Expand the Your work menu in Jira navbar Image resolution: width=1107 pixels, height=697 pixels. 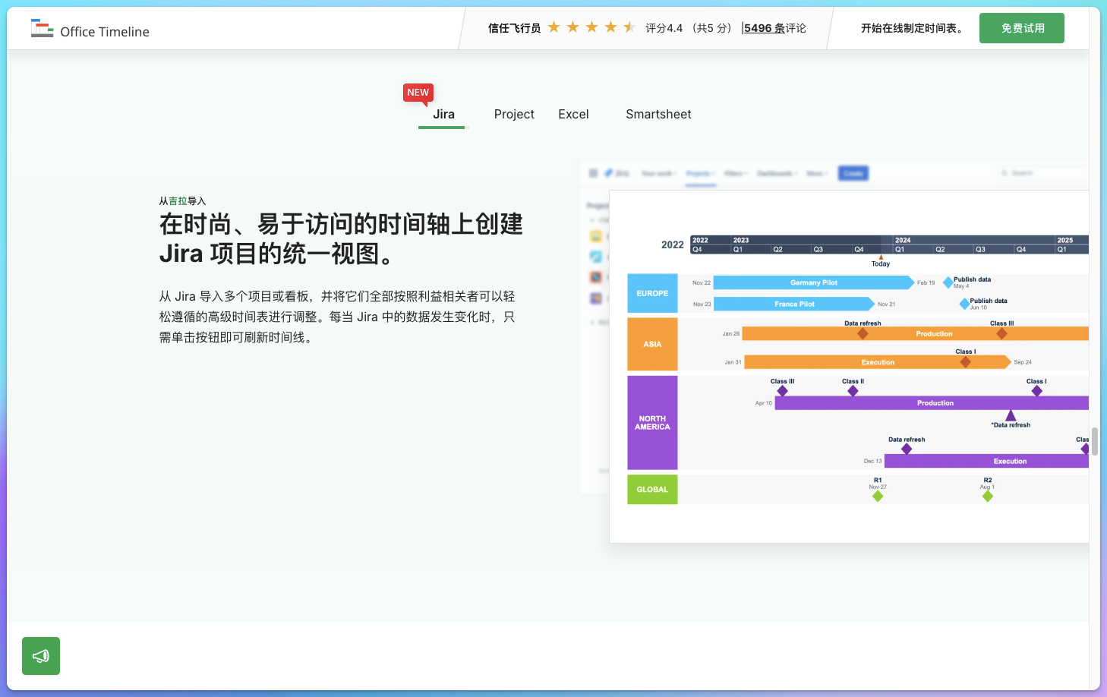coord(658,173)
